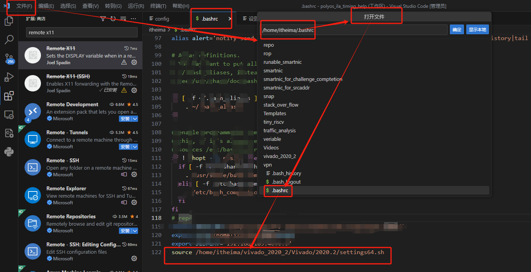This screenshot has width=531, height=272.
Task: Open the 选择(S) menu
Action: (x=68, y=6)
